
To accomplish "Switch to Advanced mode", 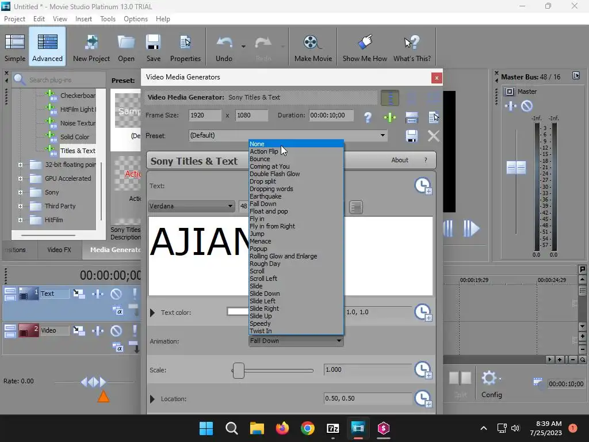I will 47,47.
